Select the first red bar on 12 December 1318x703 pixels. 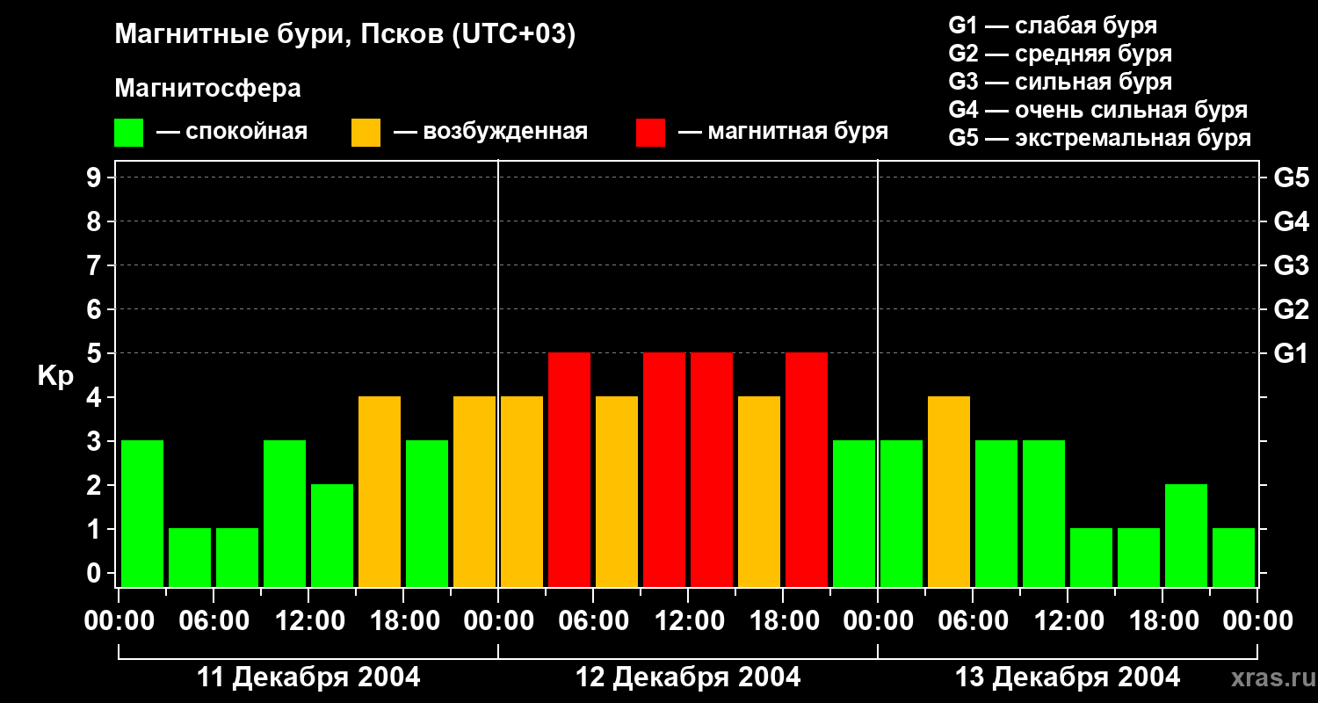(x=569, y=469)
